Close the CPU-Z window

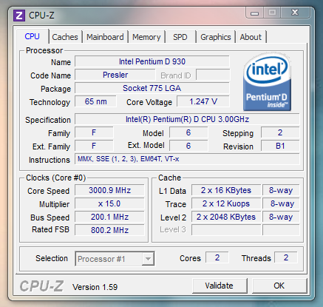[x=295, y=13]
